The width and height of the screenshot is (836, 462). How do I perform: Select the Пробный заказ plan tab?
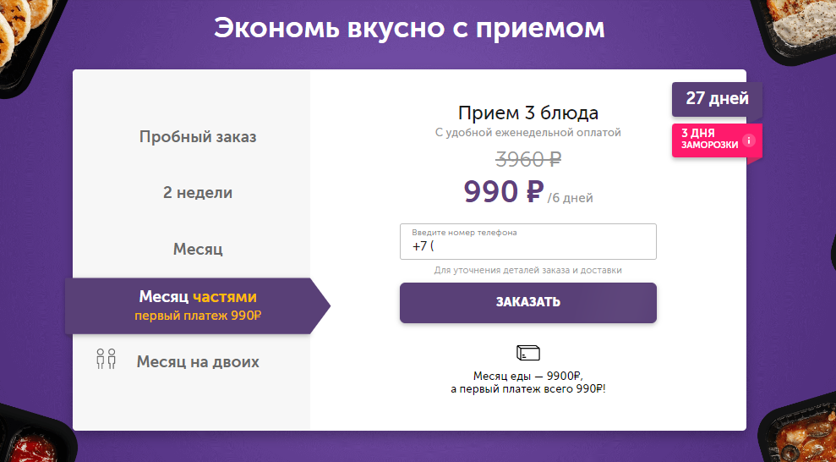[198, 136]
